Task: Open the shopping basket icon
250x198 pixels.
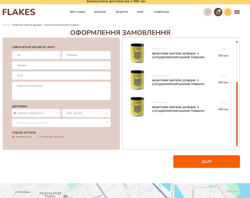Action: point(218,12)
